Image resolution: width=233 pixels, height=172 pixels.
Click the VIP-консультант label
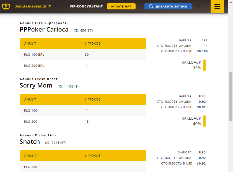coord(86,6)
